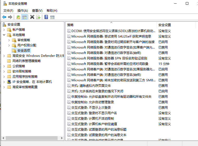198x146 pixels.
Task: Click the 软件限制策略 folder icon
Action: click(x=9, y=71)
